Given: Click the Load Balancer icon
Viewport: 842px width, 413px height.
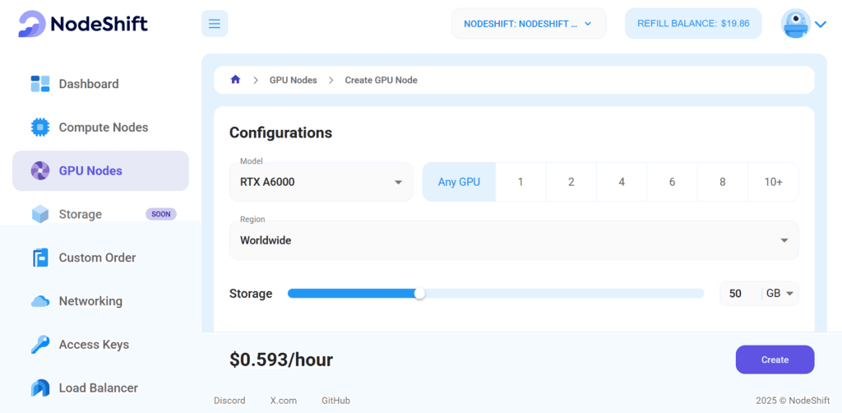Looking at the screenshot, I should pyautogui.click(x=40, y=387).
